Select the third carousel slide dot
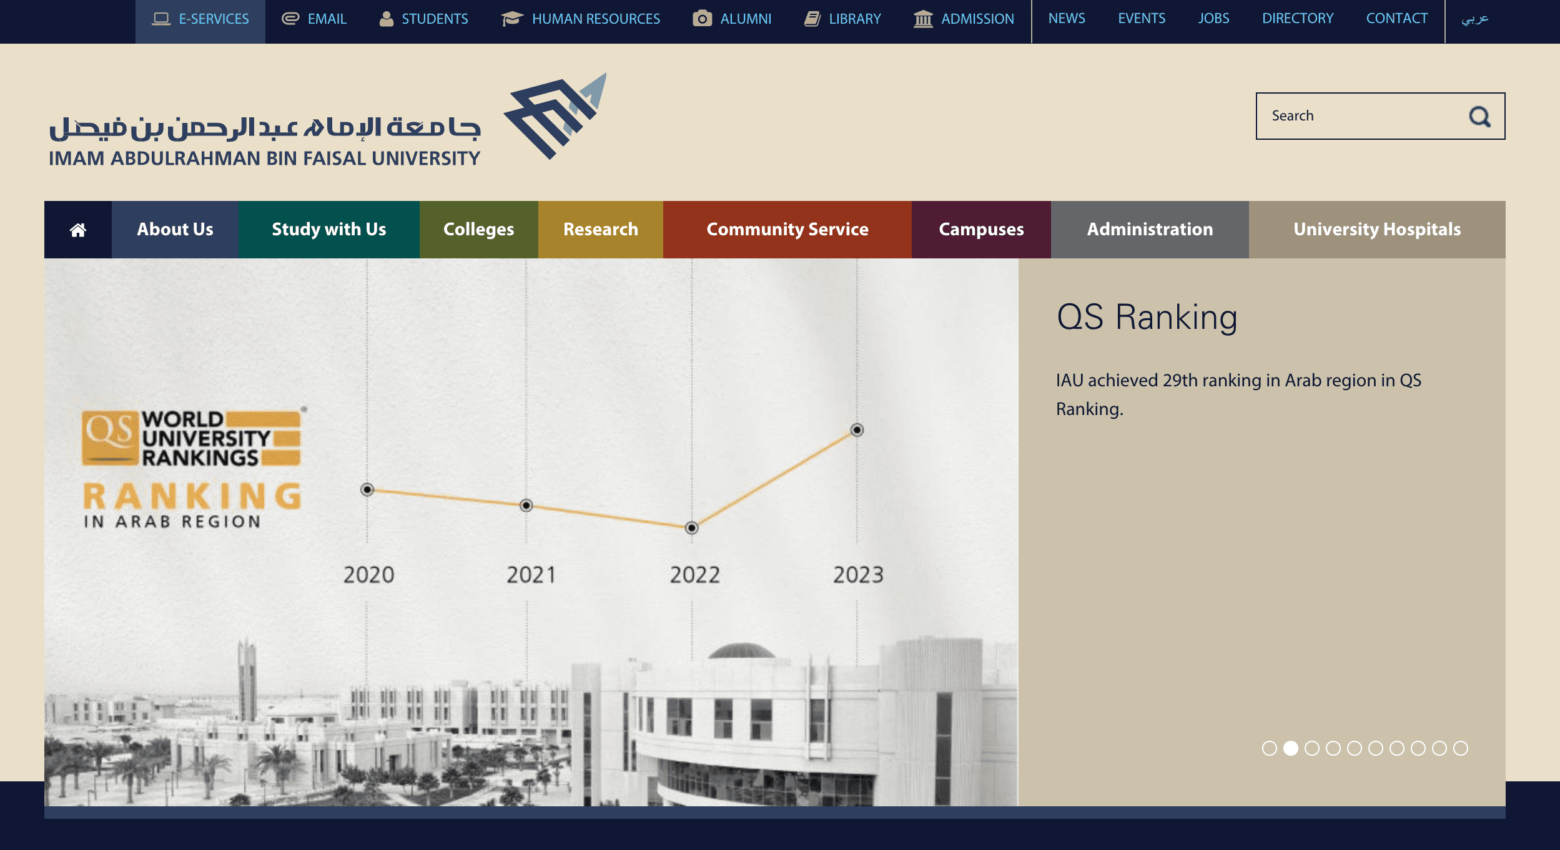Image resolution: width=1560 pixels, height=850 pixels. (1312, 748)
